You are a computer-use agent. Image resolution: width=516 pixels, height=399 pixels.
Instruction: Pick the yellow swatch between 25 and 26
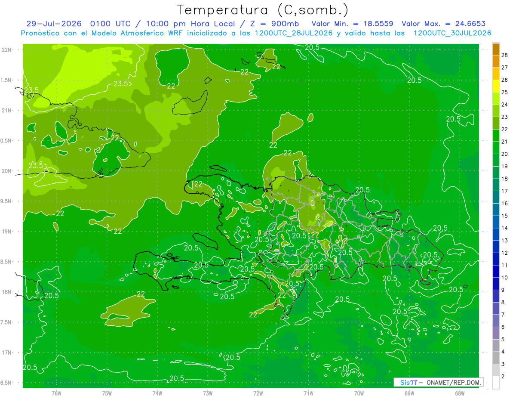496,86
